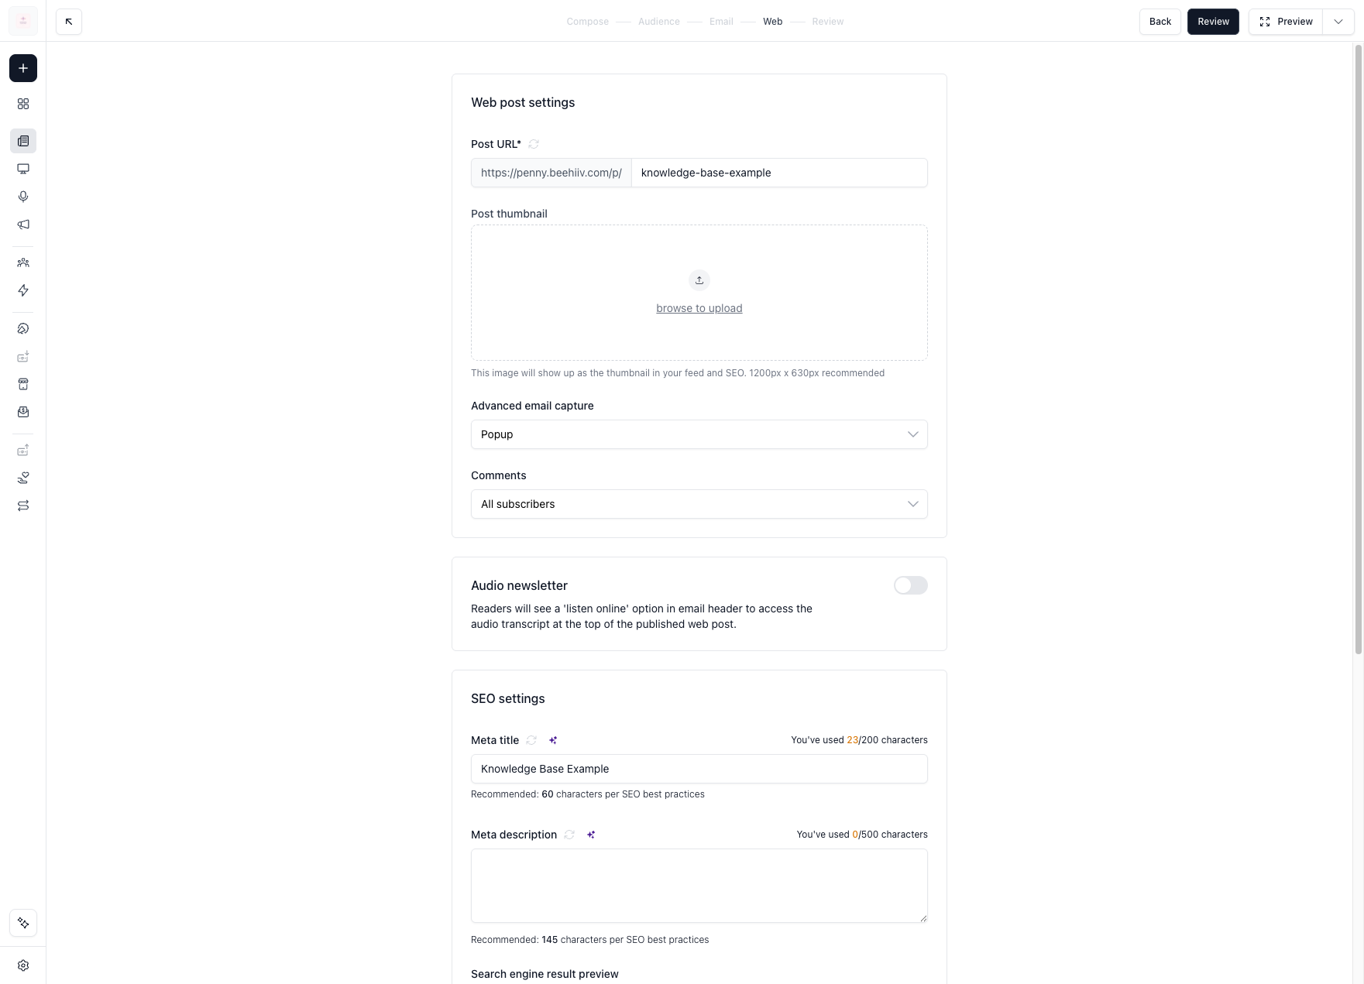The height and width of the screenshot is (984, 1364).
Task: Click the plus create button in sidebar
Action: tap(23, 68)
